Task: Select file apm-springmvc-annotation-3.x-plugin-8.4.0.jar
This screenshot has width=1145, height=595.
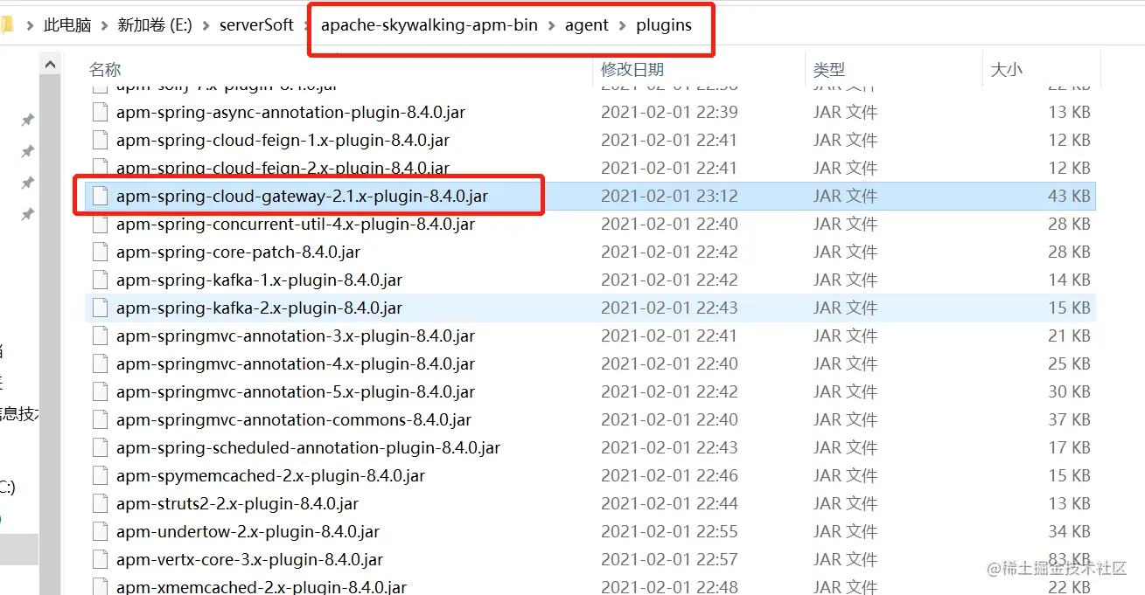Action: 296,336
